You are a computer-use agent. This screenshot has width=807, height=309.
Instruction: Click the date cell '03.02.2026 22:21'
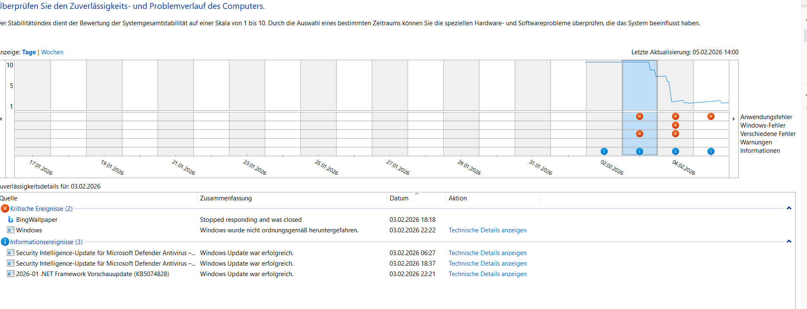click(412, 274)
